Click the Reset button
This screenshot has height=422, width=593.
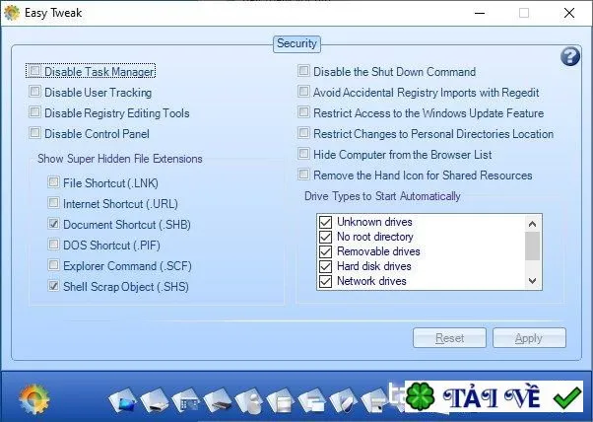[449, 337]
